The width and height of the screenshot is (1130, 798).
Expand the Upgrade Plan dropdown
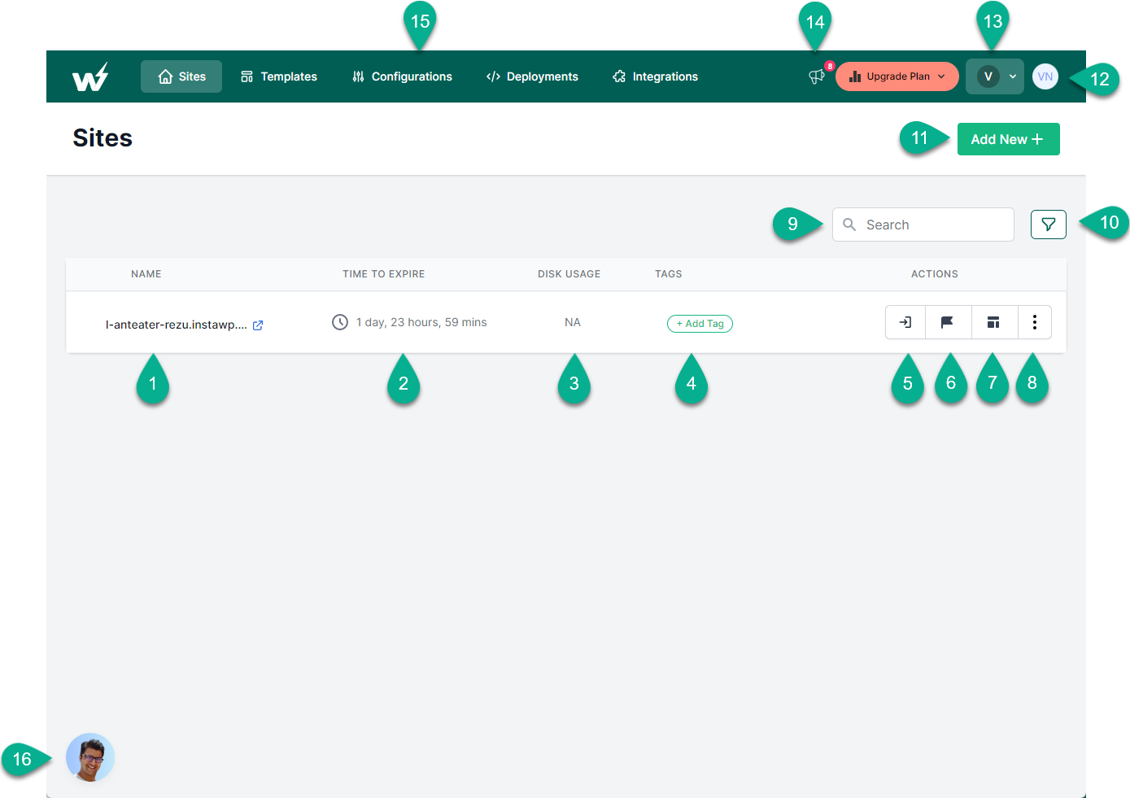pos(897,76)
